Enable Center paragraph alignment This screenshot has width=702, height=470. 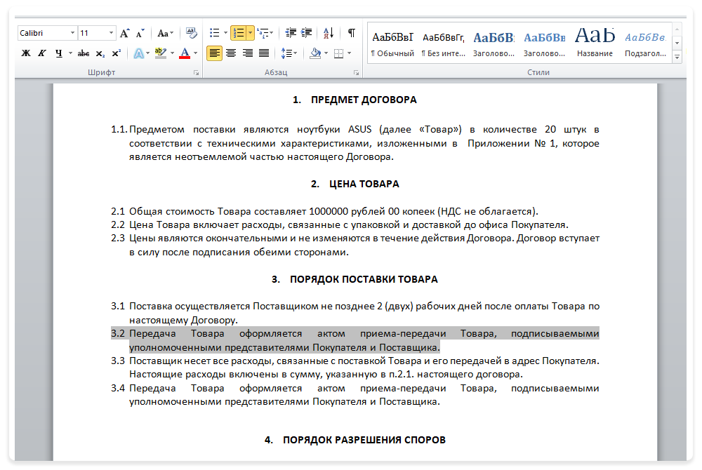(x=231, y=53)
